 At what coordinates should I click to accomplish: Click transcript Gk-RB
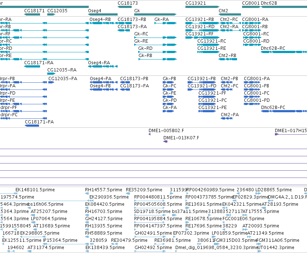click(x=145, y=56)
